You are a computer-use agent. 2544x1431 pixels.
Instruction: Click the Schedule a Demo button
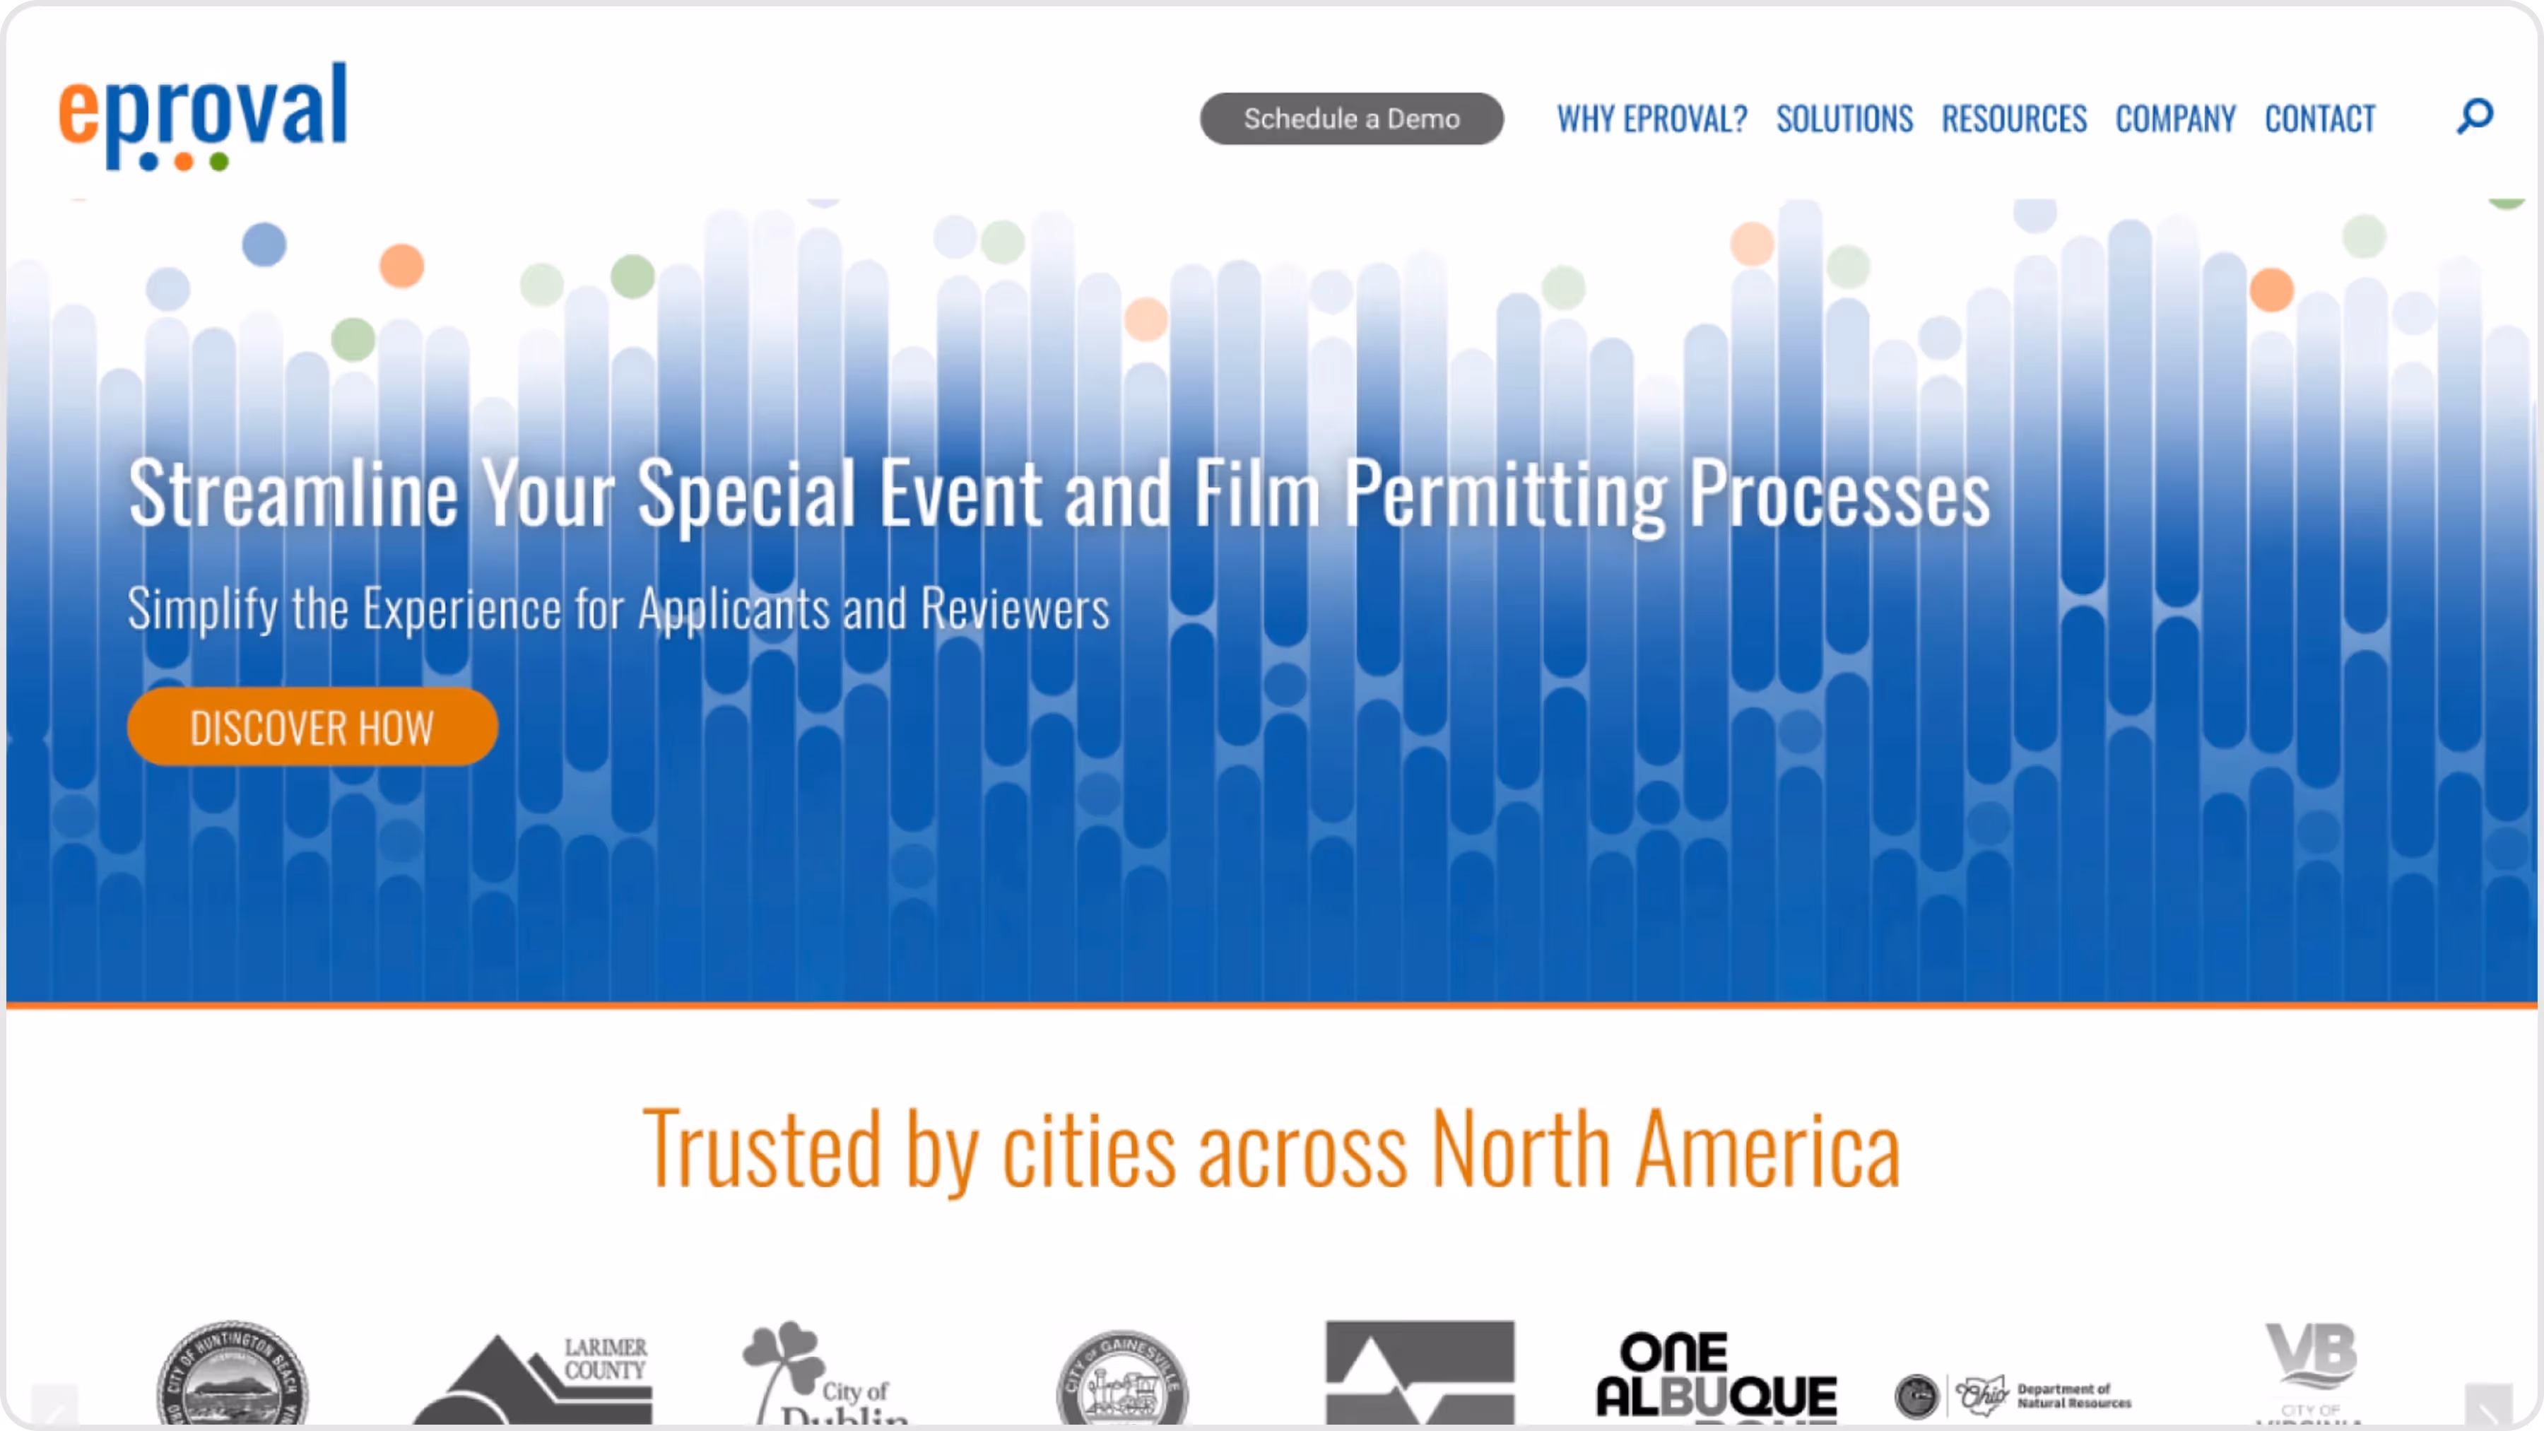click(1351, 119)
